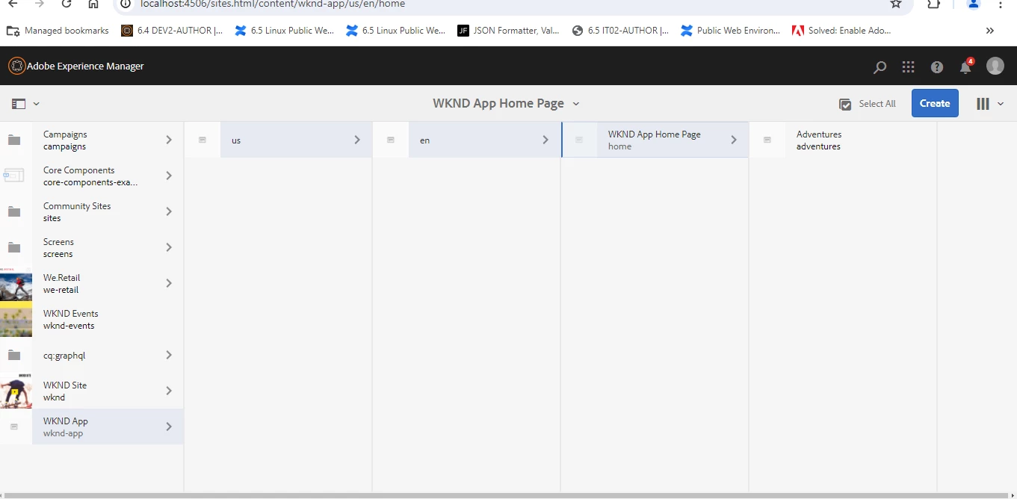Screen dimensions: 1017x499
Task: Open the Solved: Enable Ado... bookmark
Action: pyautogui.click(x=841, y=31)
